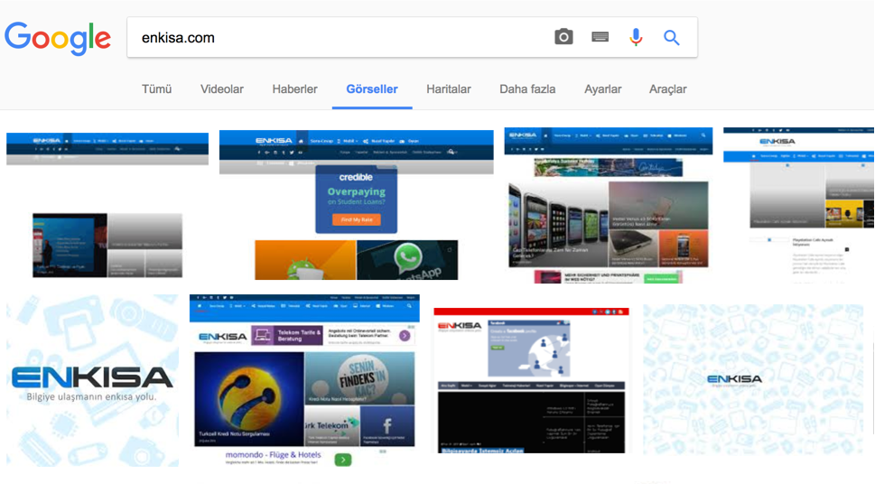Image resolution: width=875 pixels, height=484 pixels.
Task: Open the image result showing smartphones lineup
Action: pos(609,205)
